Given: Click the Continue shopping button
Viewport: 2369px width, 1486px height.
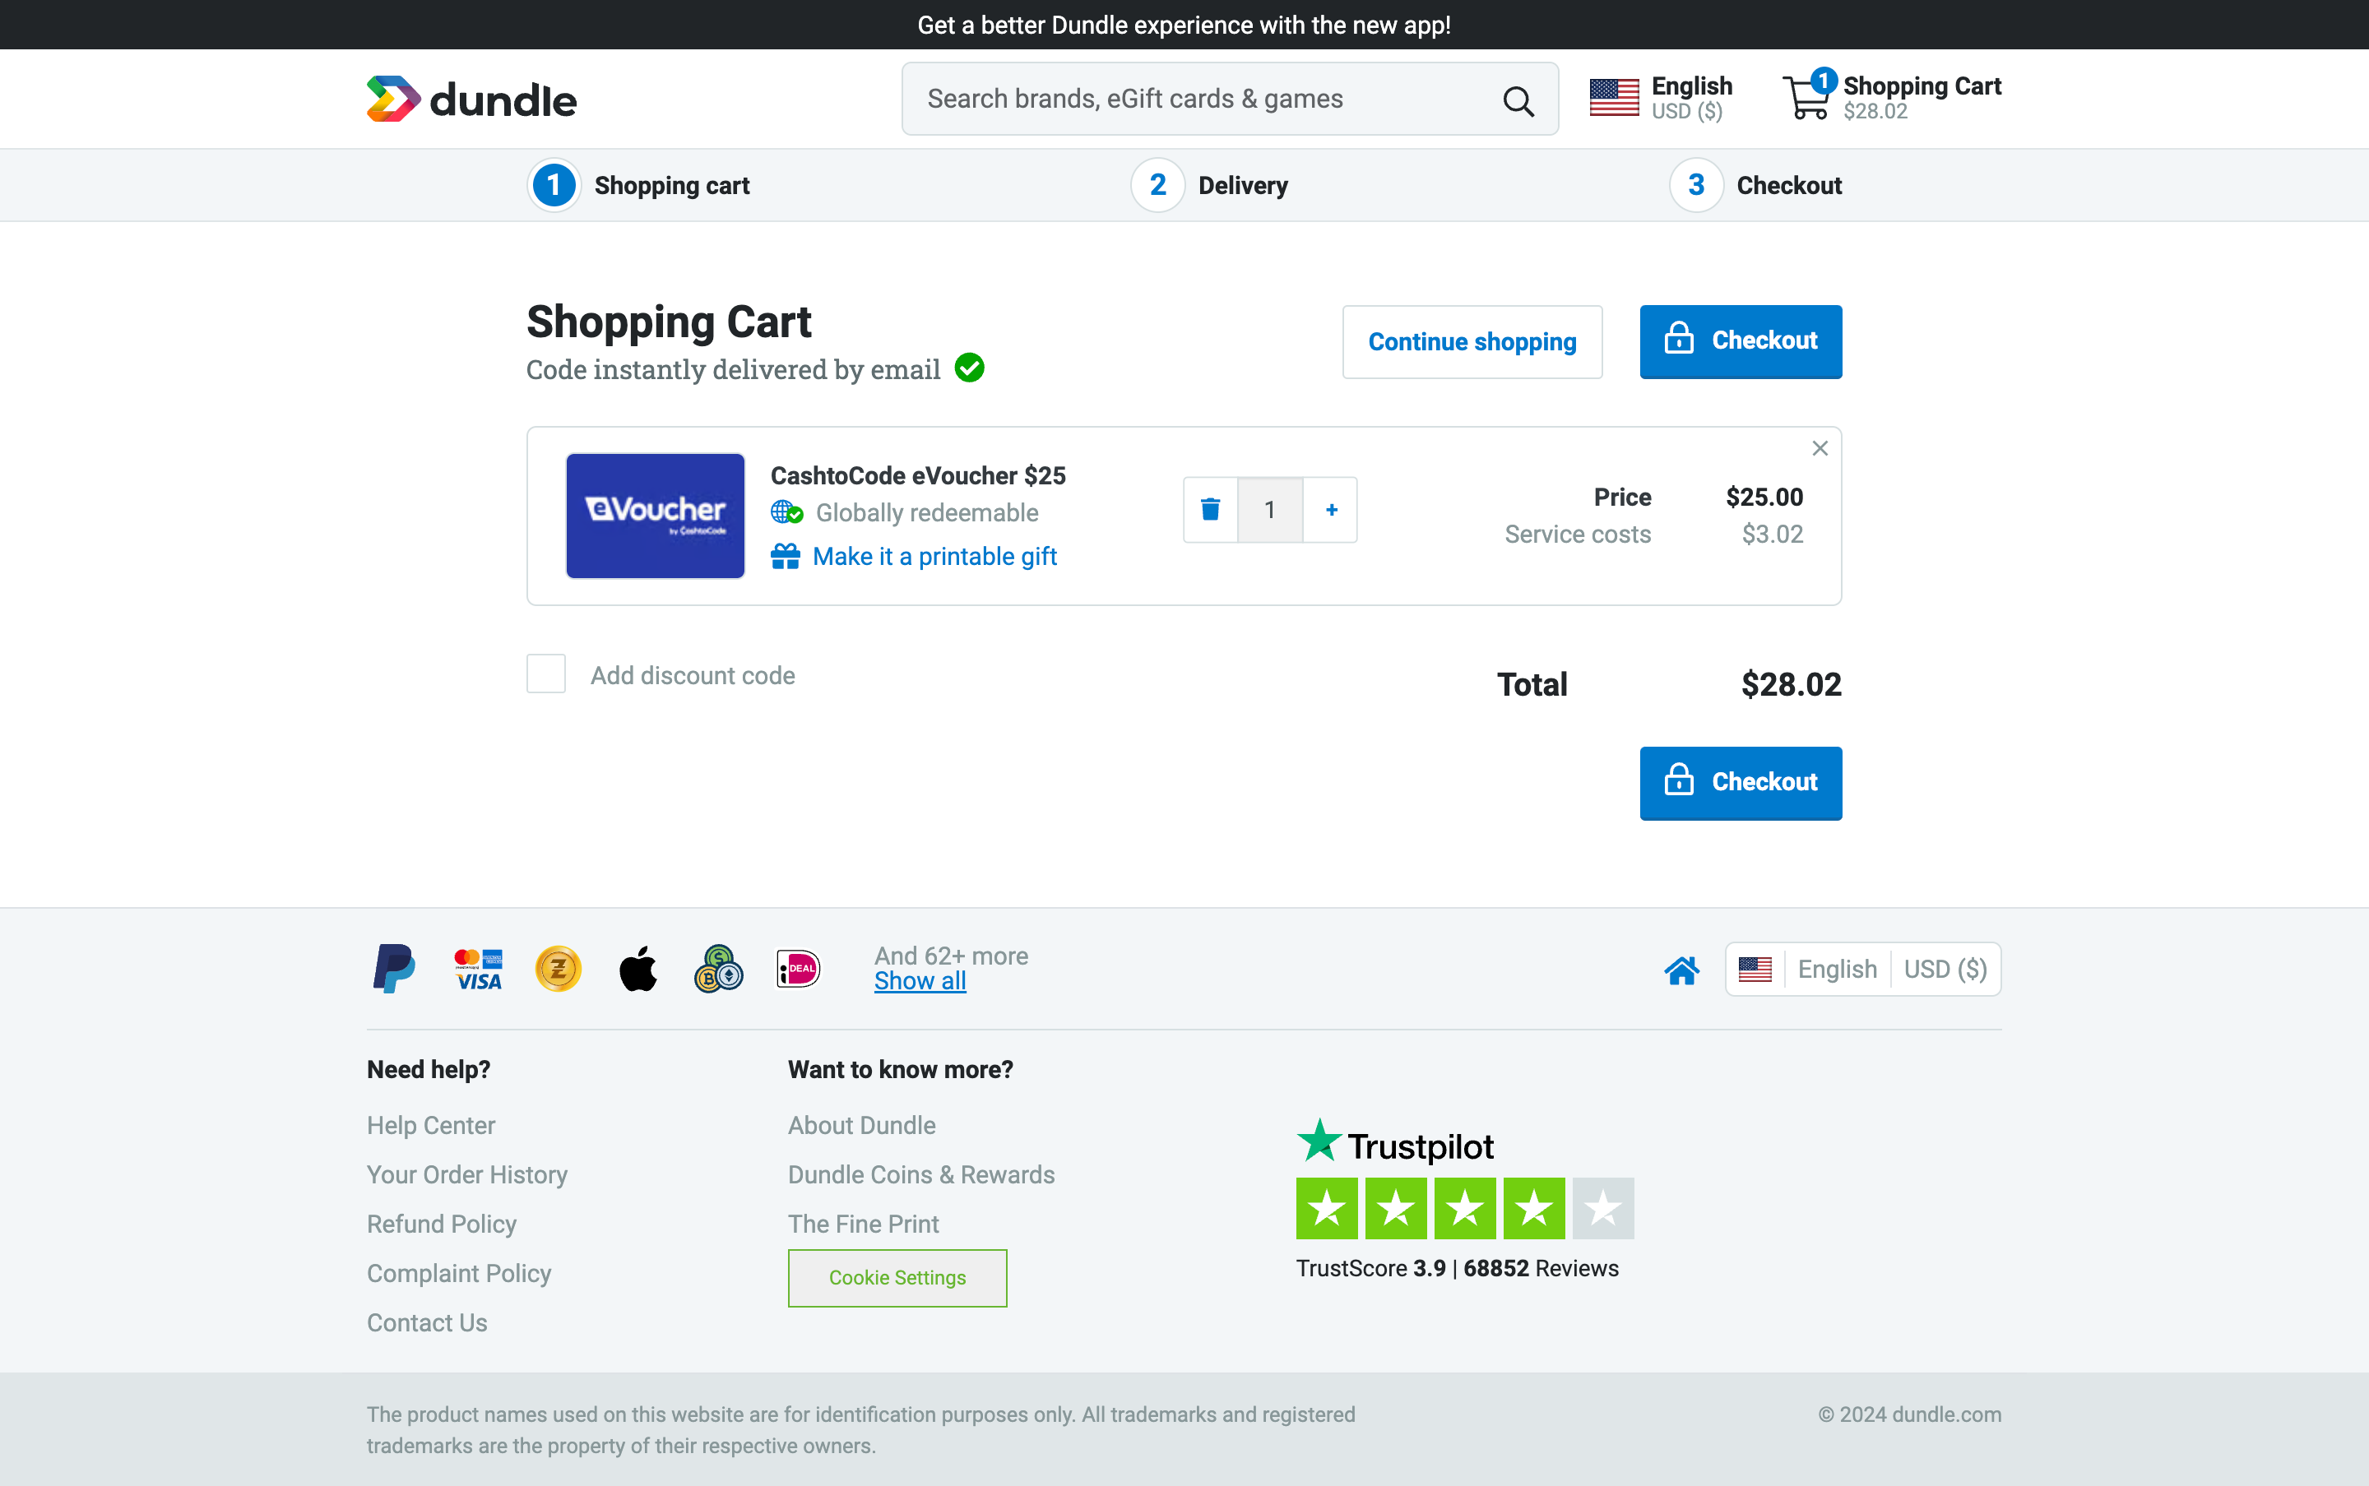Looking at the screenshot, I should click(1472, 341).
